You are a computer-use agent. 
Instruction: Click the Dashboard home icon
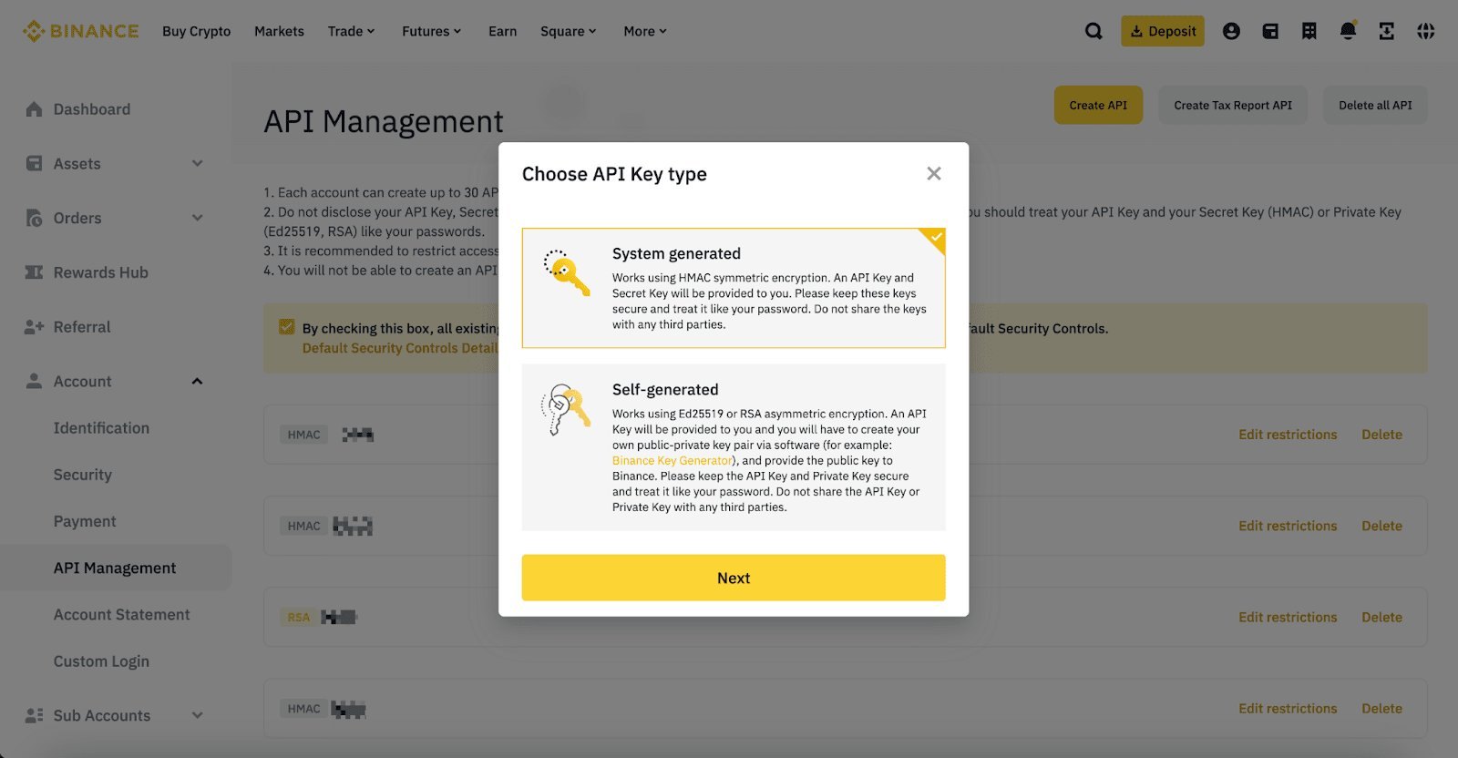coord(34,109)
